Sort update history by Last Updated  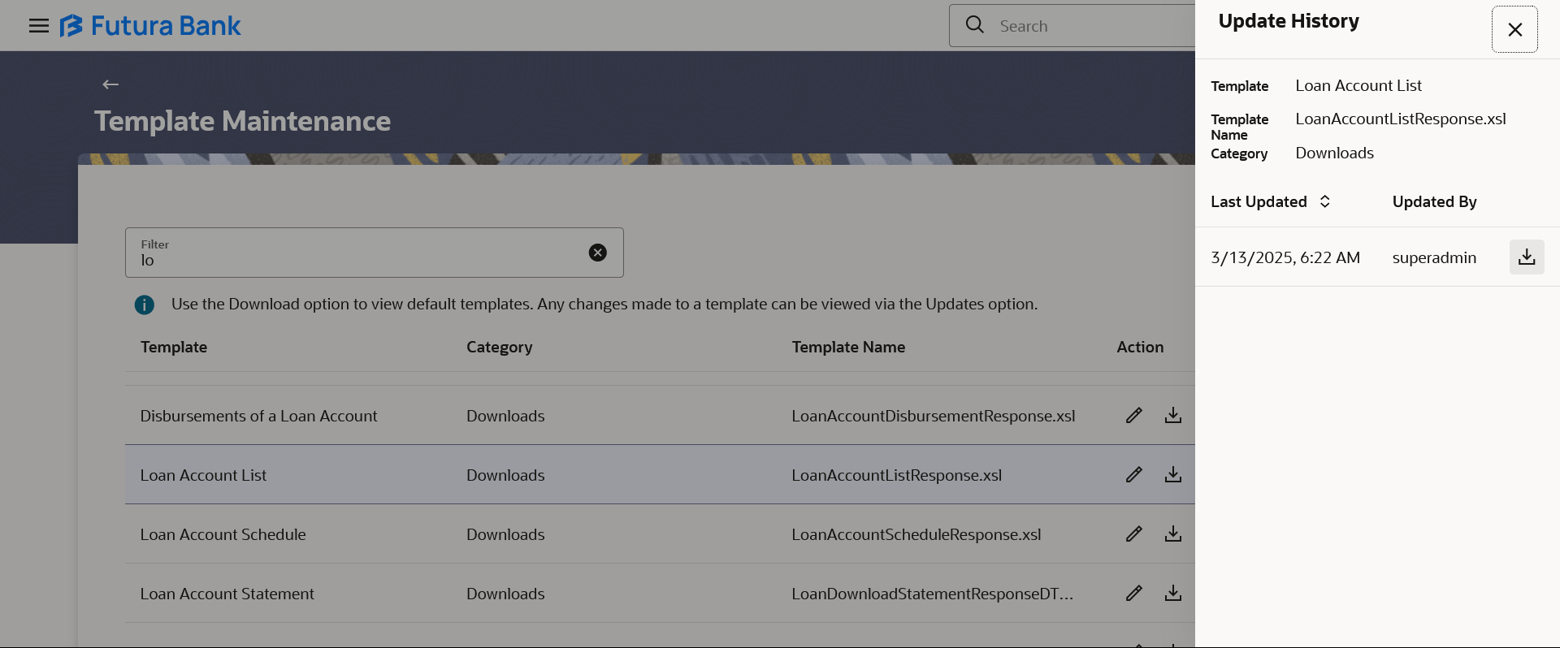click(x=1324, y=201)
